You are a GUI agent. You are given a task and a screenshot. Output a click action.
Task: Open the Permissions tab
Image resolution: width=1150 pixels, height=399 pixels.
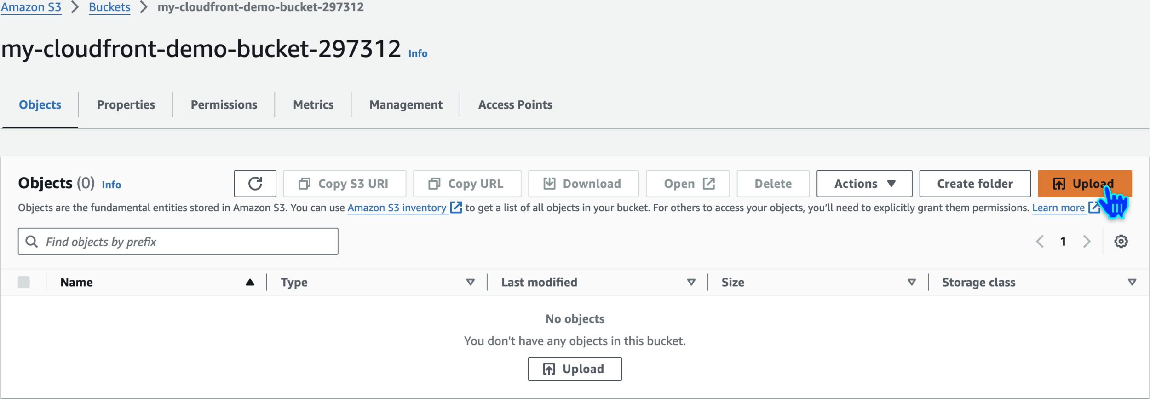pyautogui.click(x=224, y=105)
